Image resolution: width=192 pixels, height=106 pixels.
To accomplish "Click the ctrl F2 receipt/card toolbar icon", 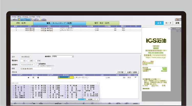I will pos(26,19).
